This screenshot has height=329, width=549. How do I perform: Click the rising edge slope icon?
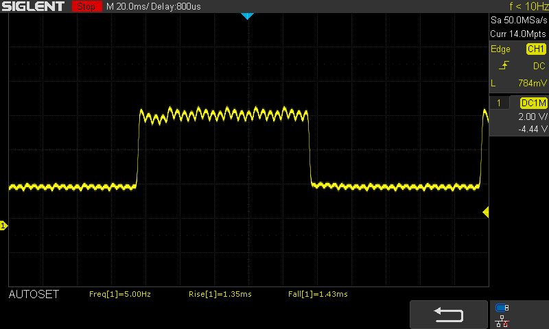click(504, 65)
